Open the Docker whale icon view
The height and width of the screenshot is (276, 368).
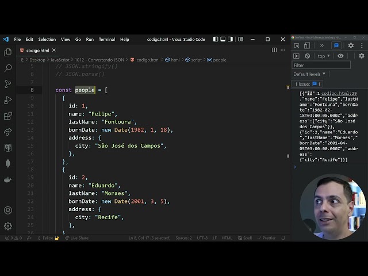point(7,179)
